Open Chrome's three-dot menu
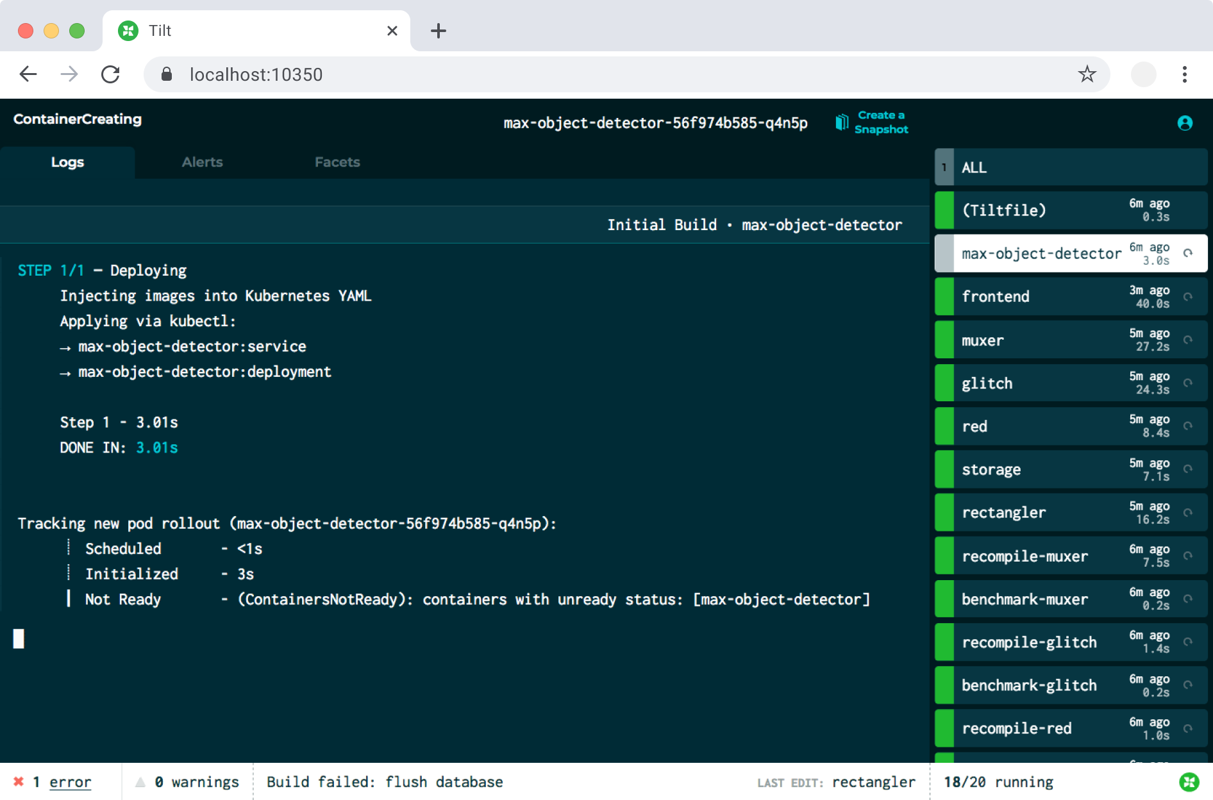This screenshot has height=800, width=1213. pos(1185,74)
